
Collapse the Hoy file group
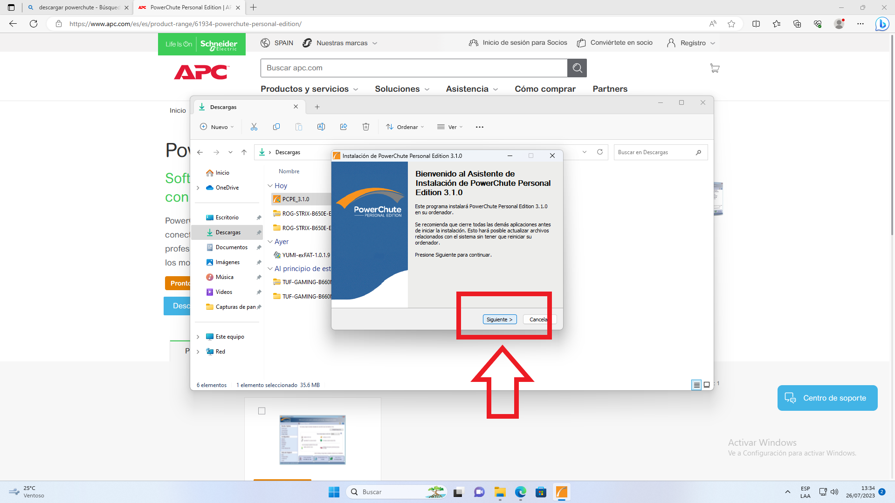(x=270, y=185)
